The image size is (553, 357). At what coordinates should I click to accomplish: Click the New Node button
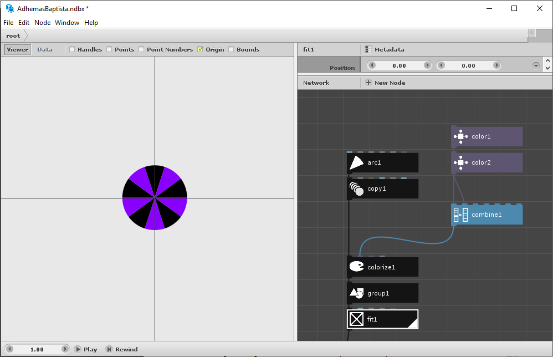click(385, 83)
